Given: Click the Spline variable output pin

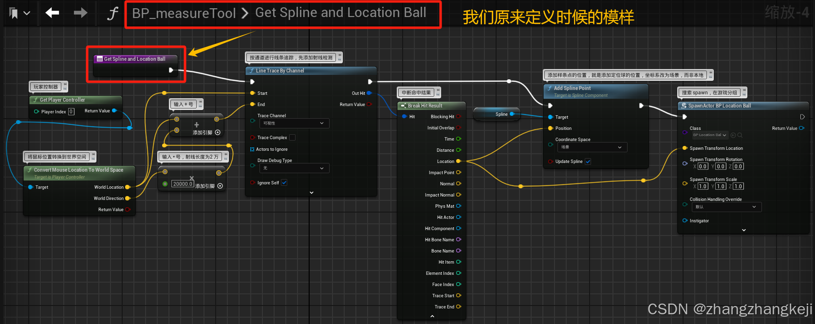Looking at the screenshot, I should tap(512, 114).
